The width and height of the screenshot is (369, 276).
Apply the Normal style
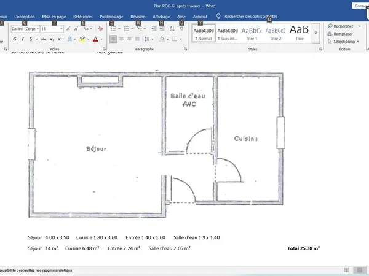(204, 33)
